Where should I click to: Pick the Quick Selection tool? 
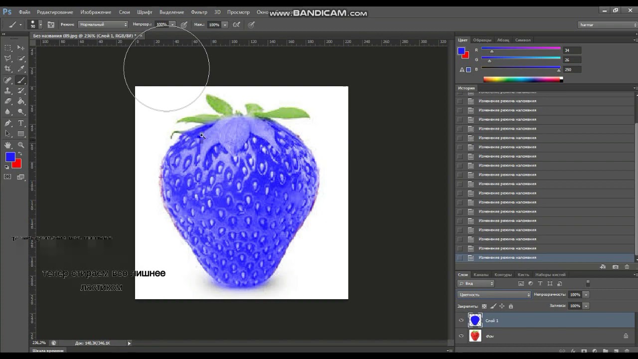coord(21,58)
